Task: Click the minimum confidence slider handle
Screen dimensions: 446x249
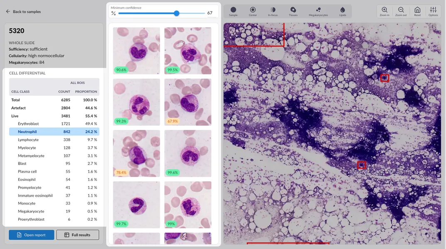Action: coord(176,13)
